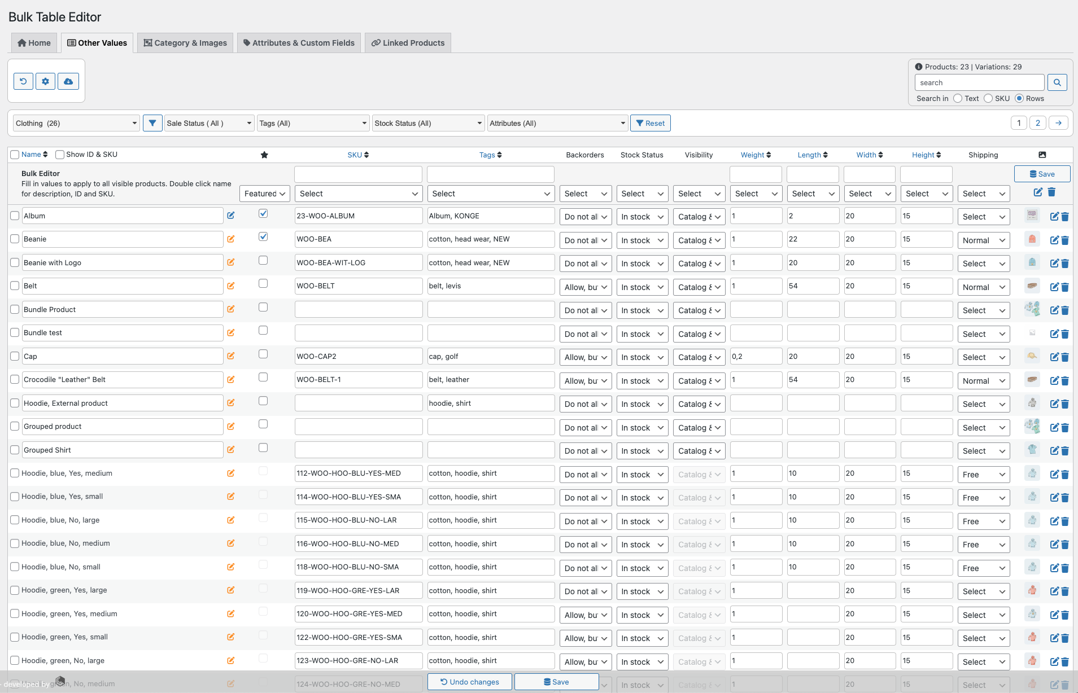Viewport: 1078px width, 693px height.
Task: Select the SKU search radio button
Action: pos(989,98)
